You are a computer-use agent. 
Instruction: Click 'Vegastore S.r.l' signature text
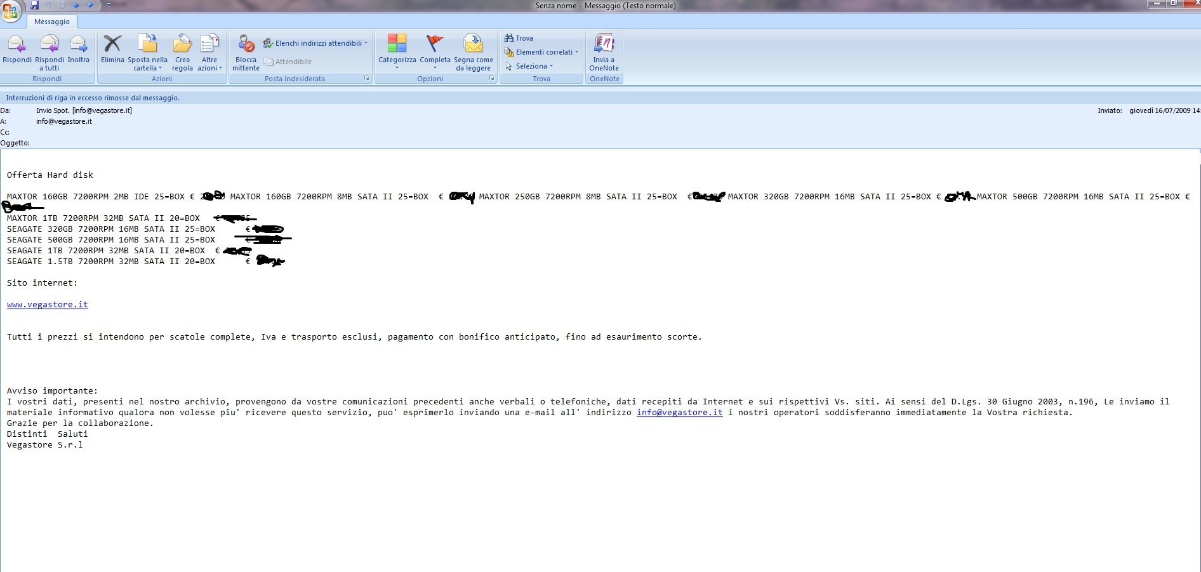[45, 445]
